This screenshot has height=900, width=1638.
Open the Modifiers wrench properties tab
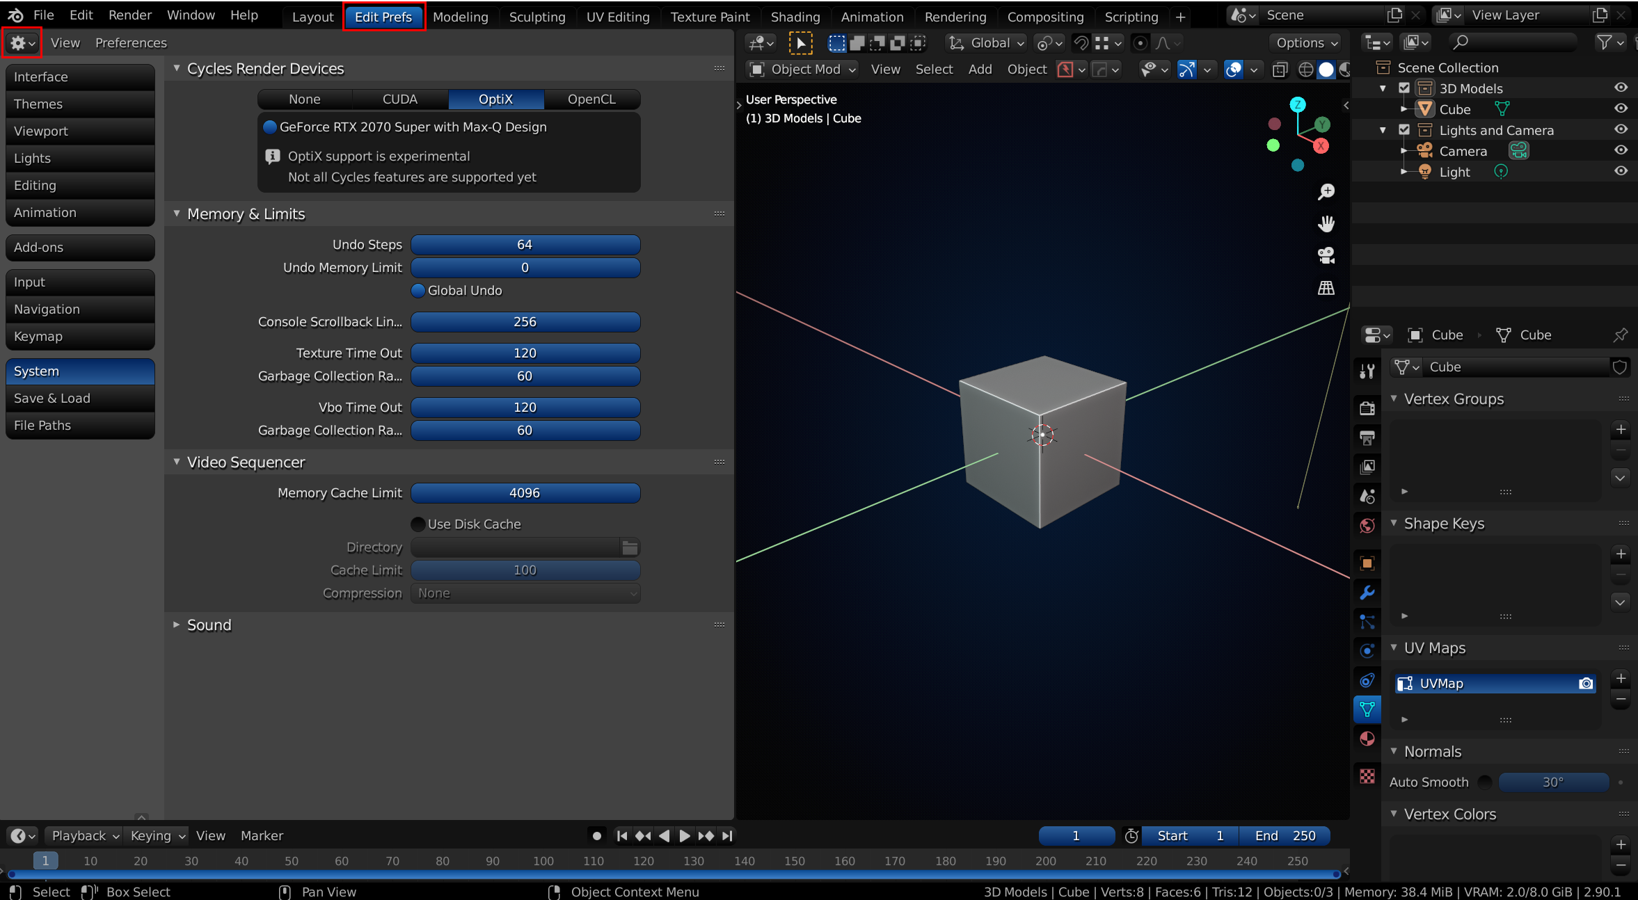(1367, 593)
